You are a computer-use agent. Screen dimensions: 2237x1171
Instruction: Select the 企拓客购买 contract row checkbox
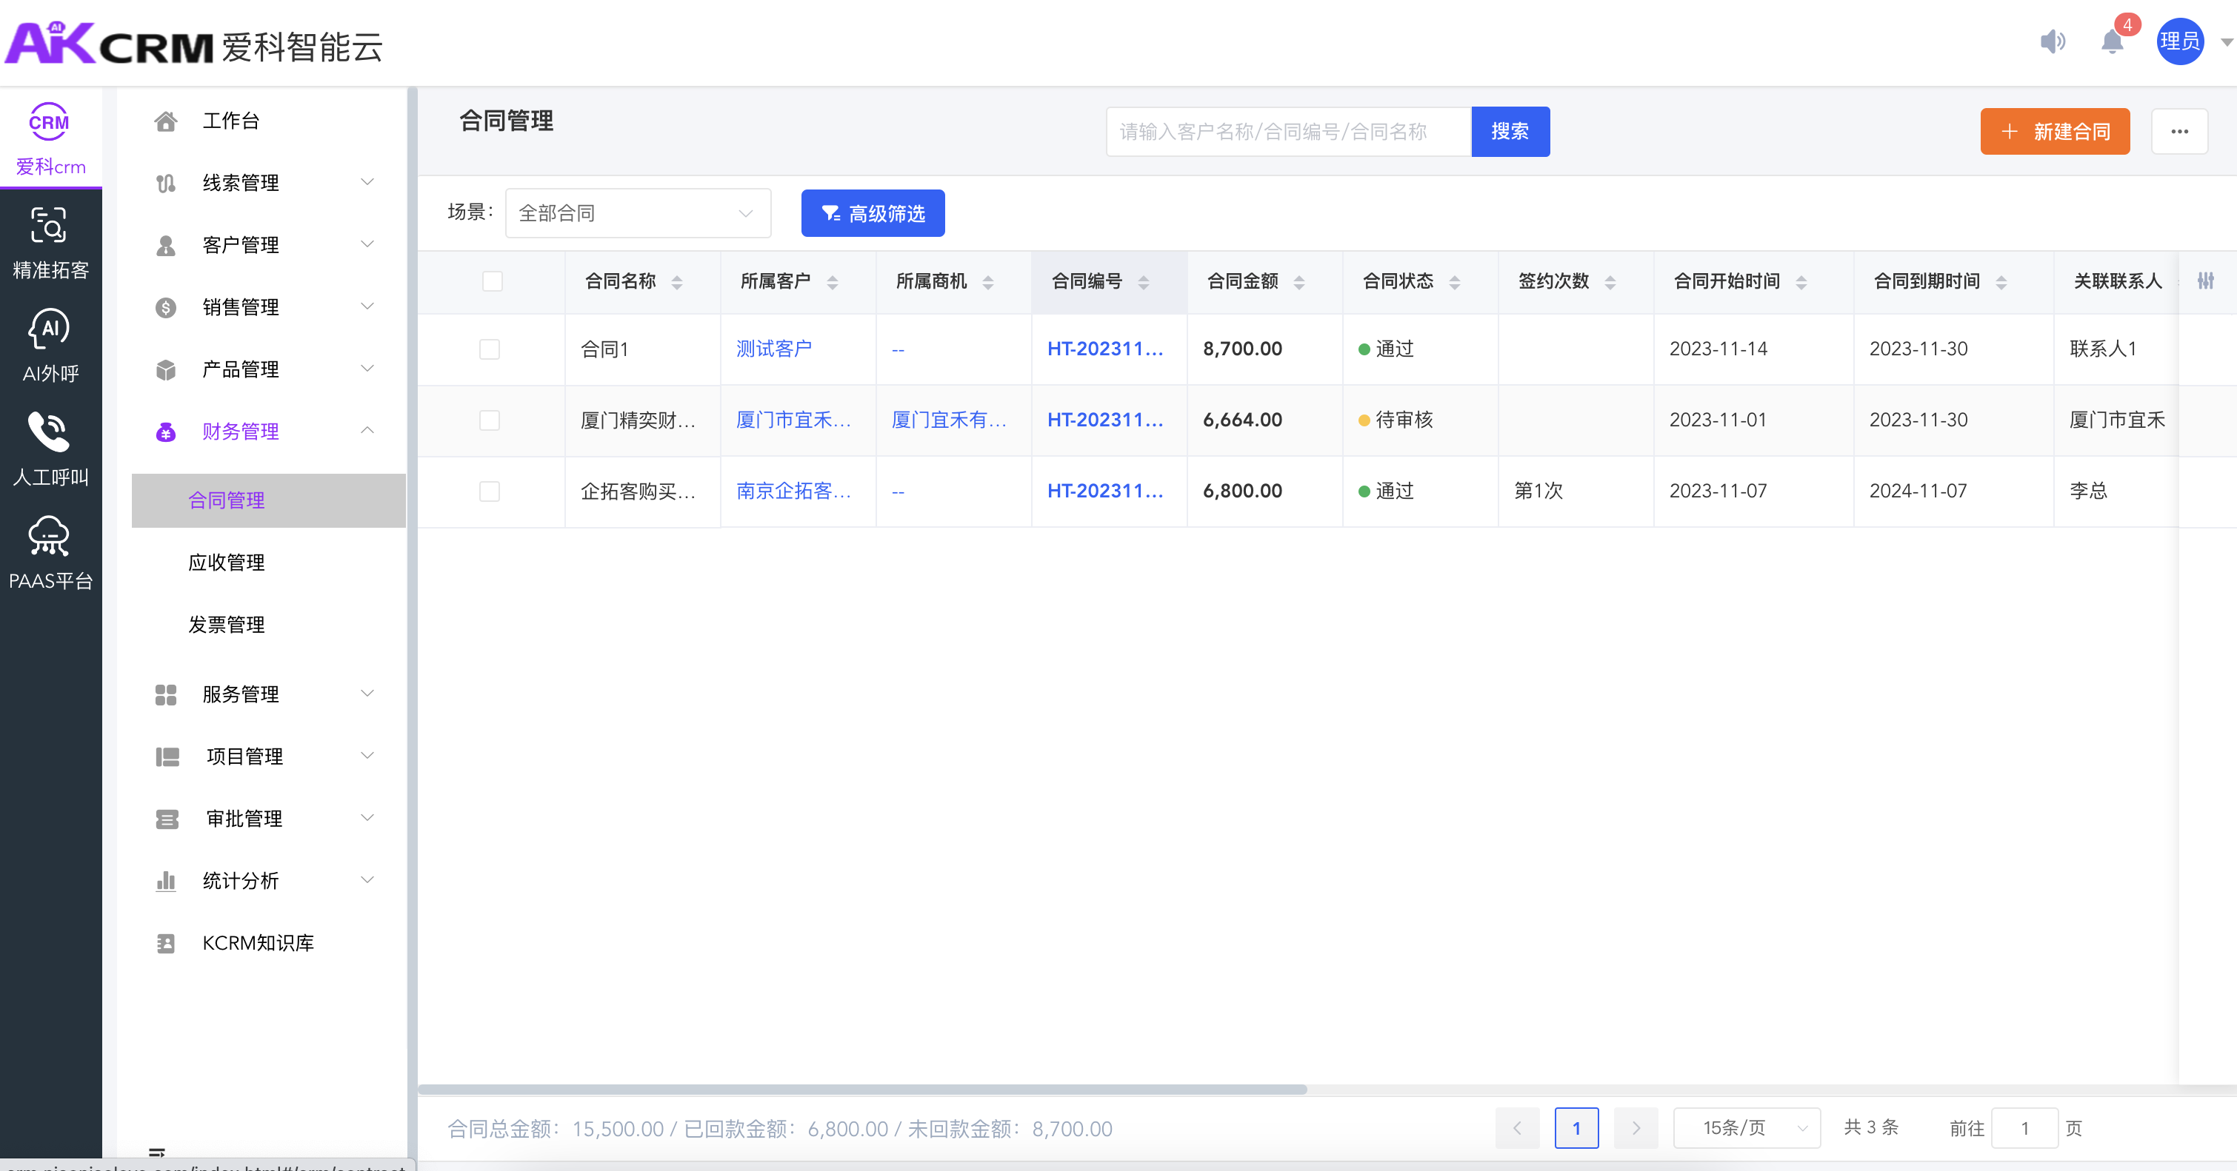pyautogui.click(x=490, y=491)
